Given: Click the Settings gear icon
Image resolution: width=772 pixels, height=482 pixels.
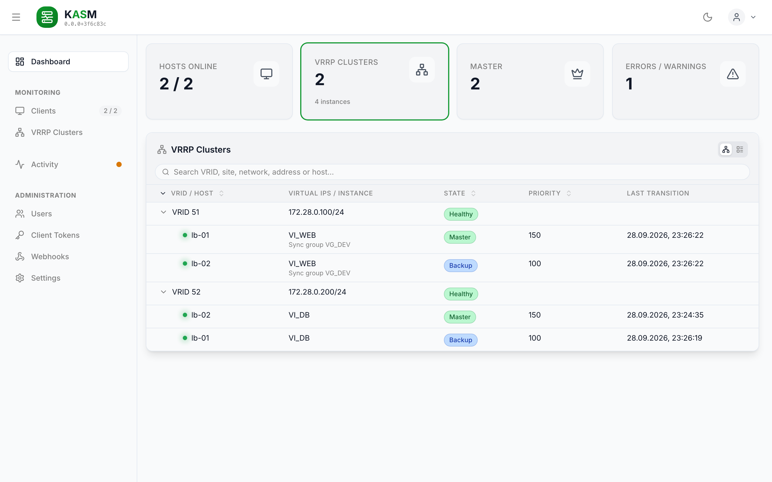Looking at the screenshot, I should (20, 278).
